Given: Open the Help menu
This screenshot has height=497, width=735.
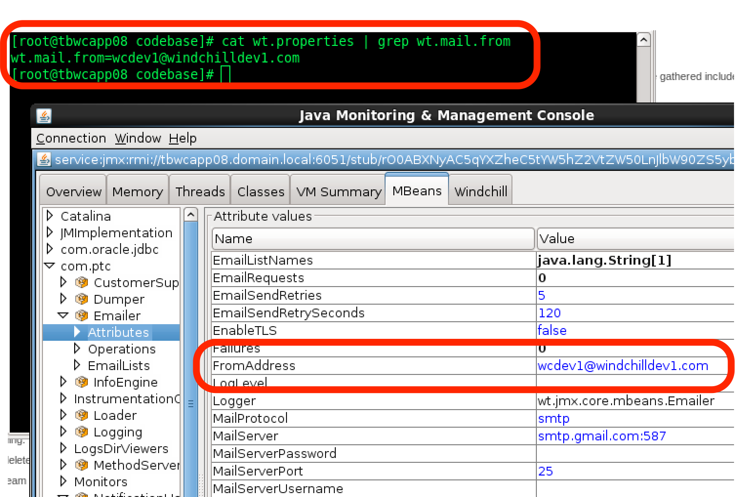Looking at the screenshot, I should coord(183,139).
